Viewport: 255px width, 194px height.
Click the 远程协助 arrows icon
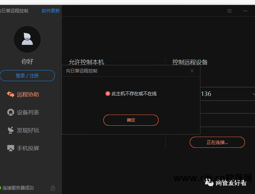tap(11, 94)
